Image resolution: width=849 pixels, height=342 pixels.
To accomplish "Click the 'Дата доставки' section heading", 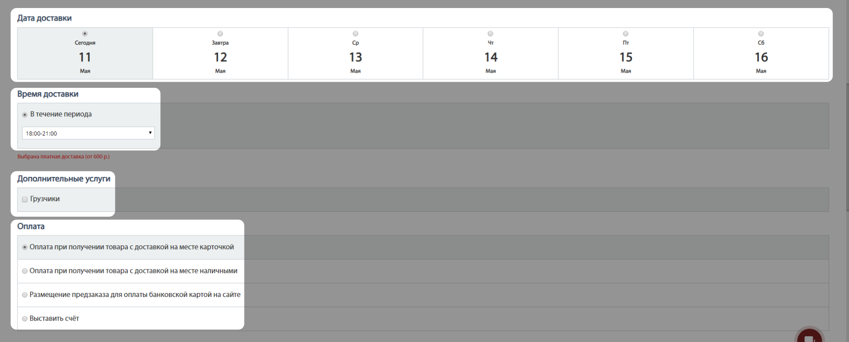I will (44, 18).
